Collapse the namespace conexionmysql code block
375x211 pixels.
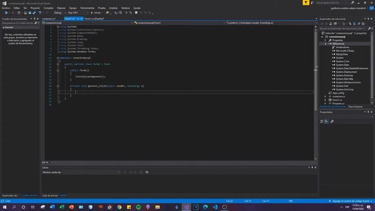pyautogui.click(x=57, y=58)
